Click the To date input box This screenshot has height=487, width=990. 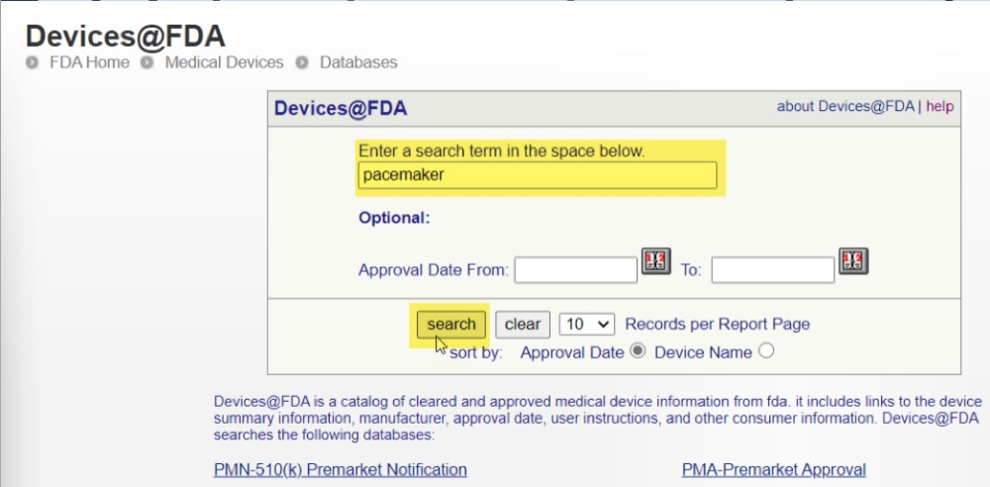pos(772,269)
